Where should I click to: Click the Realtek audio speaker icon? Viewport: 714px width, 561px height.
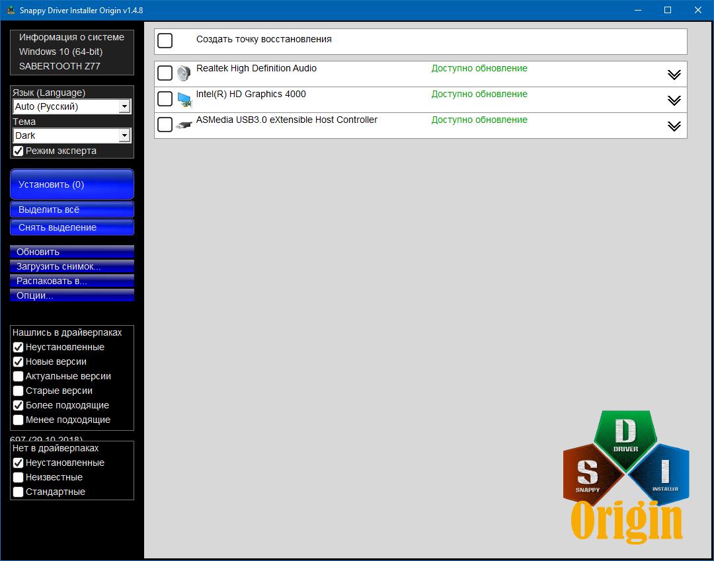[183, 73]
